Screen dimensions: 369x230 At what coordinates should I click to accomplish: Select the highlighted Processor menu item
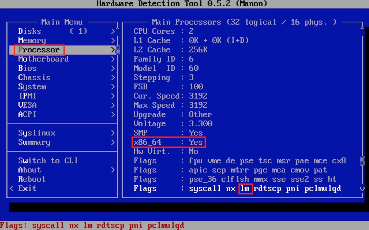point(39,50)
